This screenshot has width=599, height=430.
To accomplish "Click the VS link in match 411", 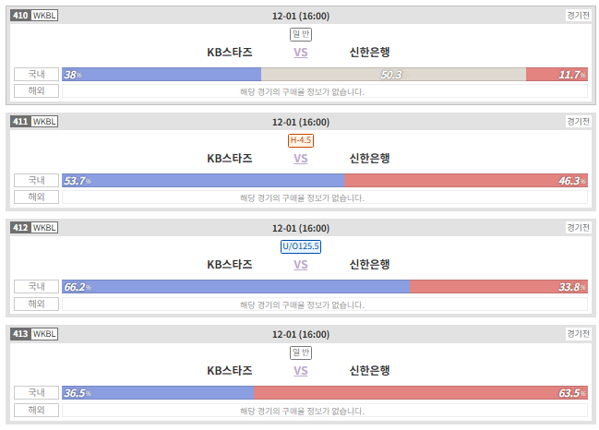I will [x=300, y=159].
